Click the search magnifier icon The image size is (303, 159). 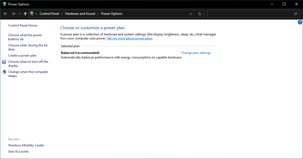[295, 14]
